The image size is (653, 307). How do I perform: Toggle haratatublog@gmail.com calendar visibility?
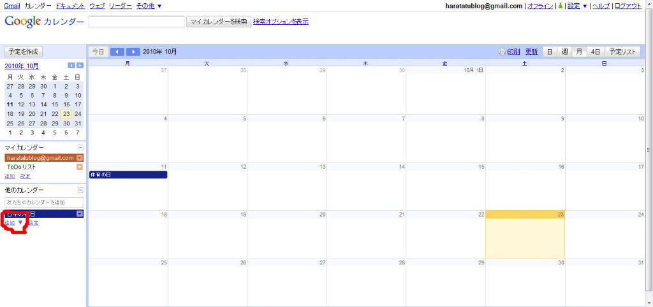pos(40,158)
